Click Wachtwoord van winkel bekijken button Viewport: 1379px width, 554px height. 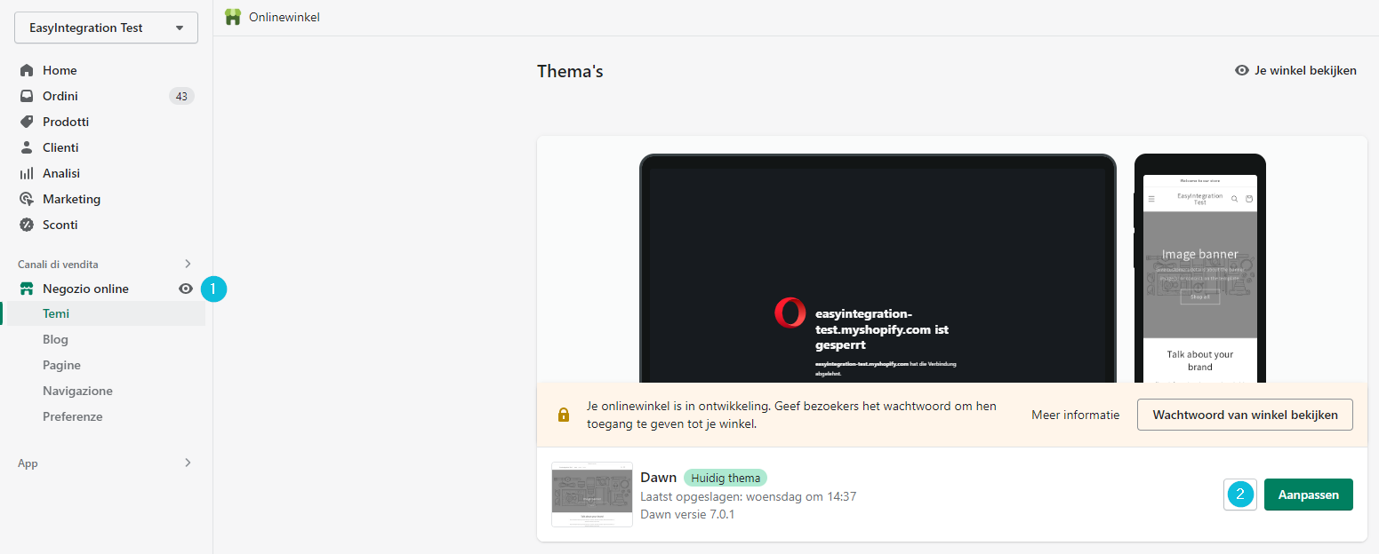tap(1245, 415)
